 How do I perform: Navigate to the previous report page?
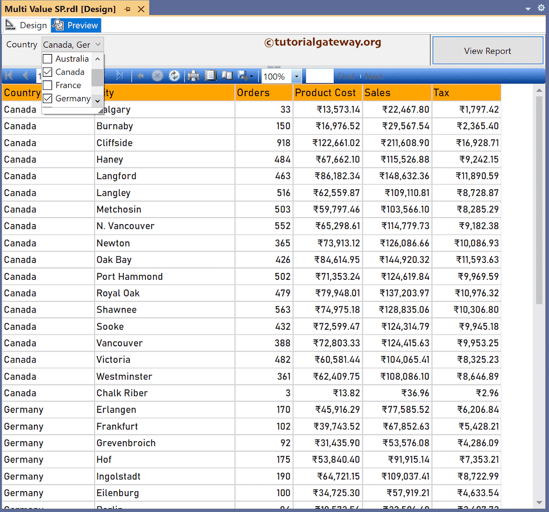coord(24,75)
